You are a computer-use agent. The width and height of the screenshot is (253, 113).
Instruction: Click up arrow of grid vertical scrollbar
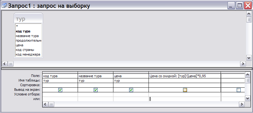tap(247, 75)
